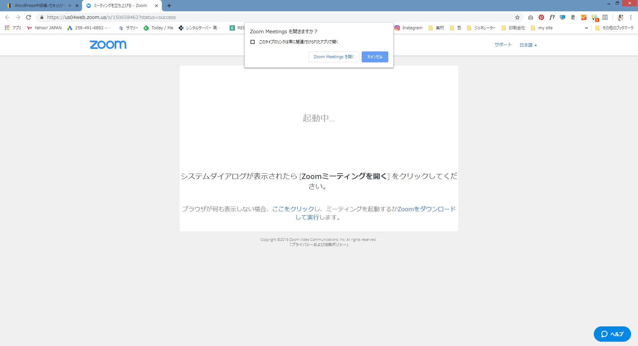Mute audio icon on WordPress tab
Image resolution: width=638 pixels, height=346 pixels.
[70, 6]
